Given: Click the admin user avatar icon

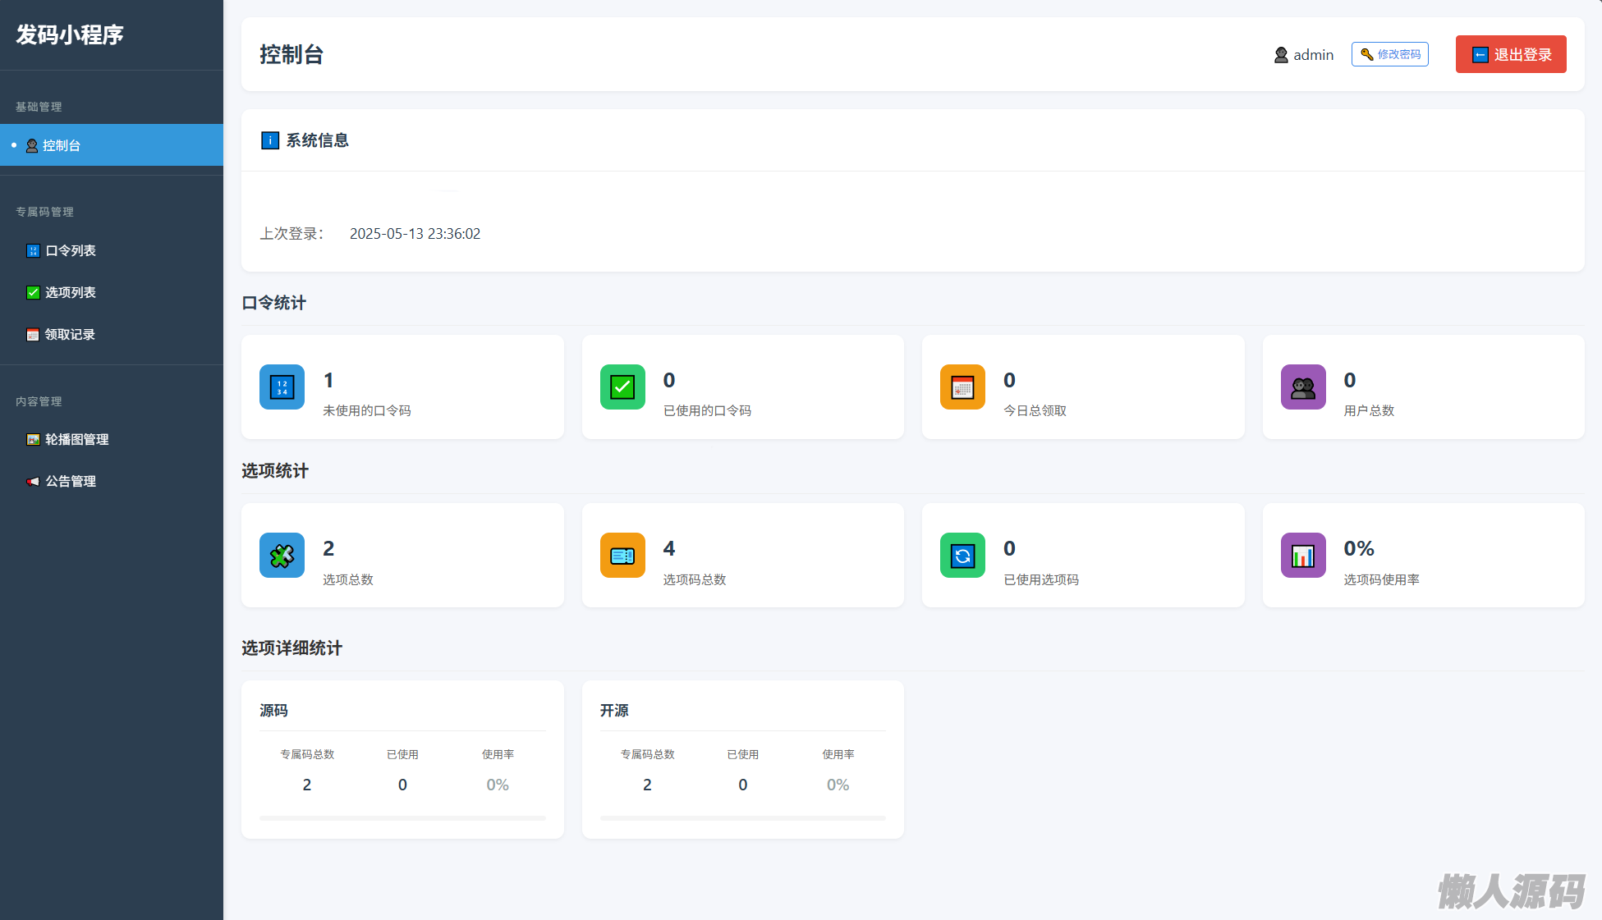Looking at the screenshot, I should point(1281,55).
